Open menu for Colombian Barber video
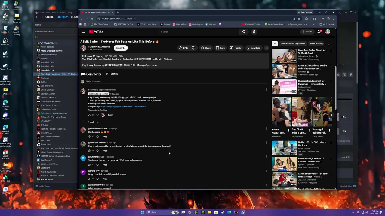The image size is (385, 216). [331, 51]
